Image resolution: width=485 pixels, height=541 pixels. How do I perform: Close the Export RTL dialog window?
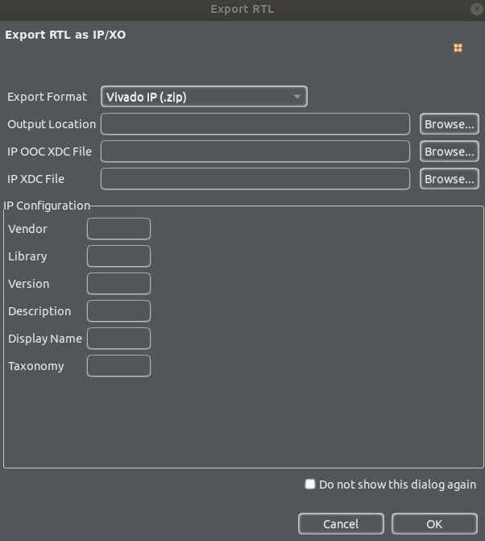476,9
